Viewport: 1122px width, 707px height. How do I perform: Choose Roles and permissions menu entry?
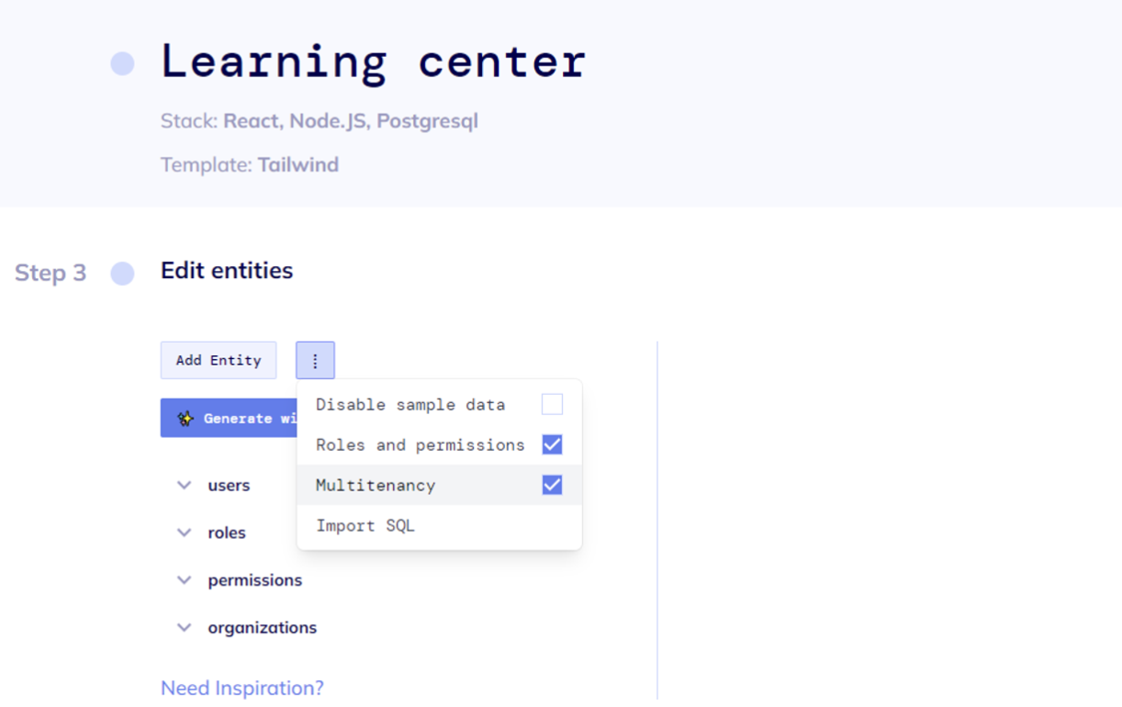(x=439, y=445)
